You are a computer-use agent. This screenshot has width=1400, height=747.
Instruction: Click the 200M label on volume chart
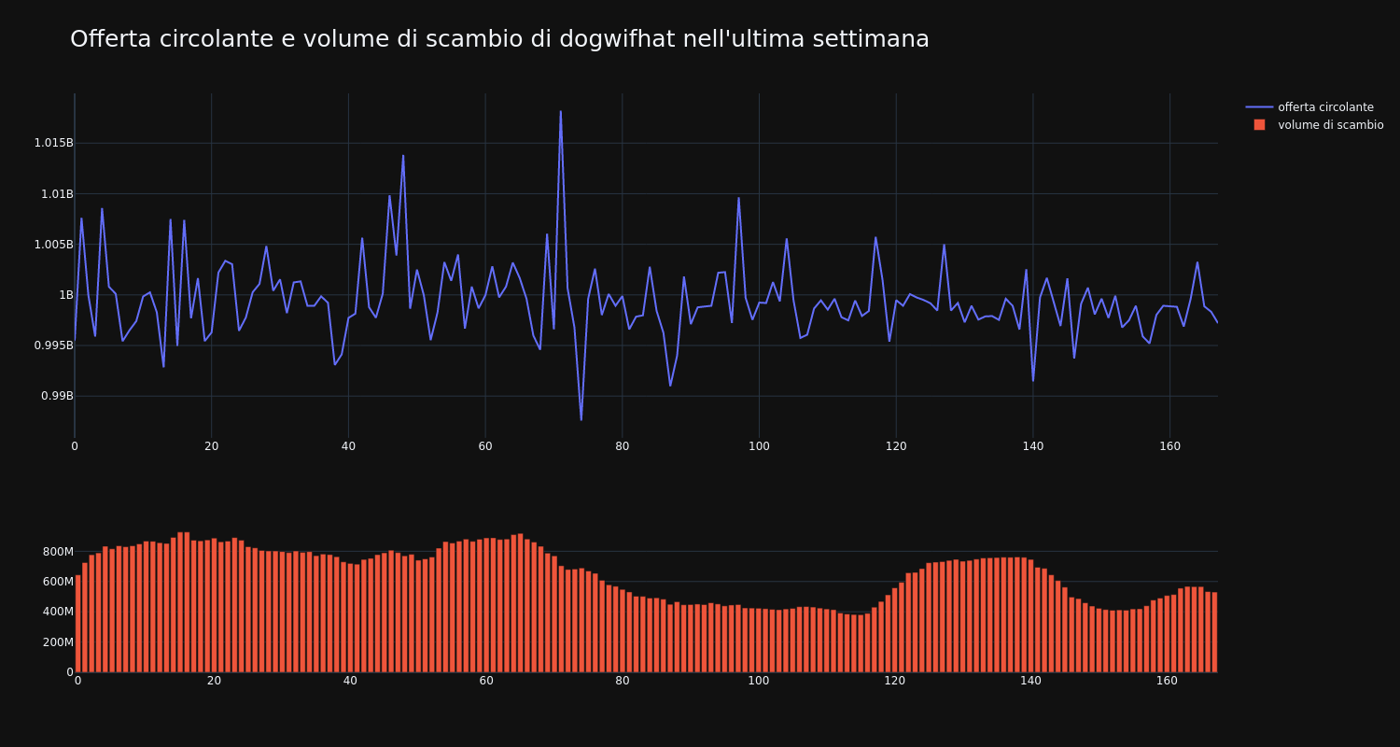[58, 642]
